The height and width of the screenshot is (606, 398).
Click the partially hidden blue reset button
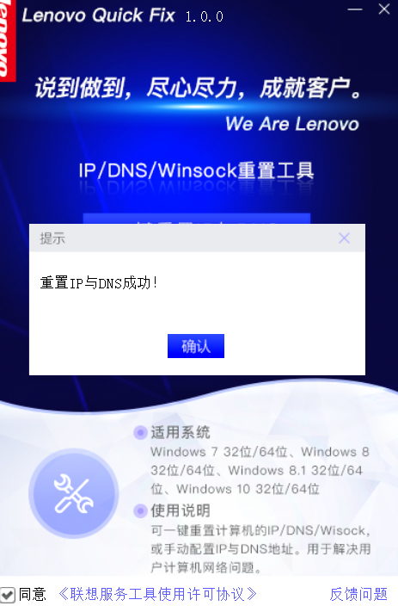197,219
